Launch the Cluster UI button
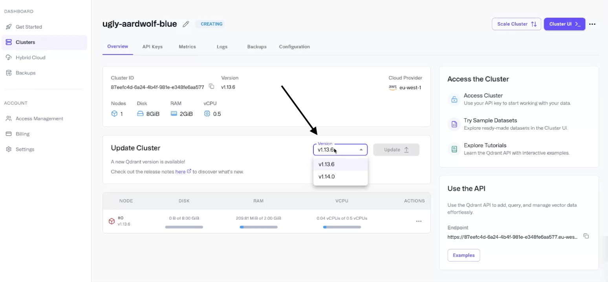This screenshot has width=608, height=282. coord(564,24)
